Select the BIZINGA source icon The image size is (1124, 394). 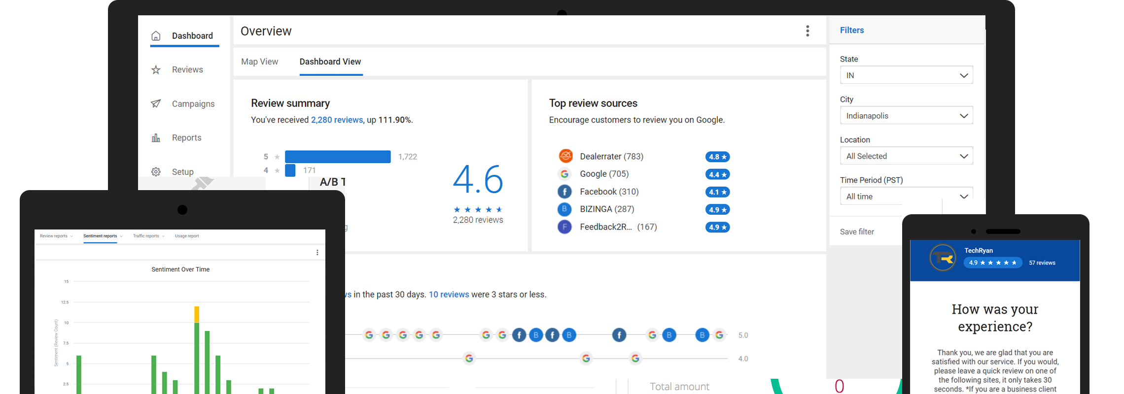[564, 209]
